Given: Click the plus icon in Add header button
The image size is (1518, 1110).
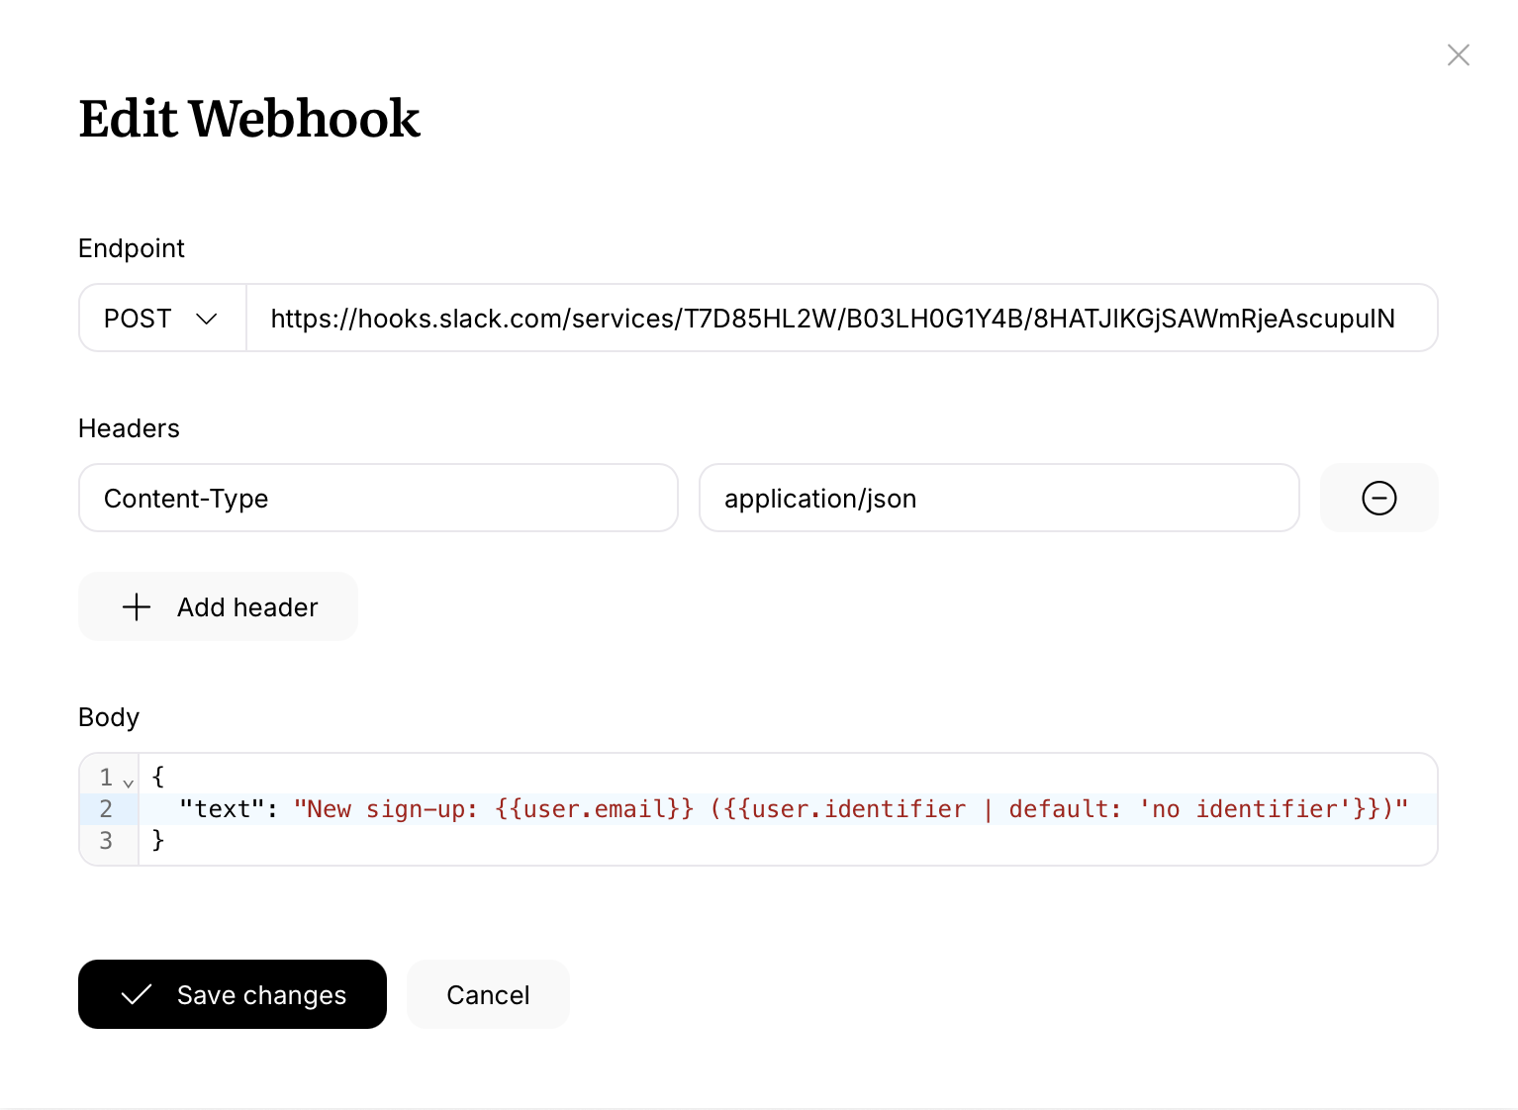Looking at the screenshot, I should [136, 606].
